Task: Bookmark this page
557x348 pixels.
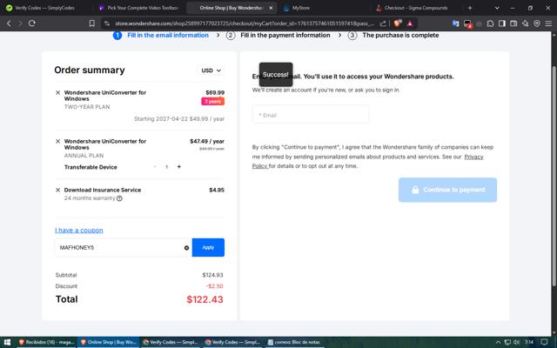Action: point(92,23)
